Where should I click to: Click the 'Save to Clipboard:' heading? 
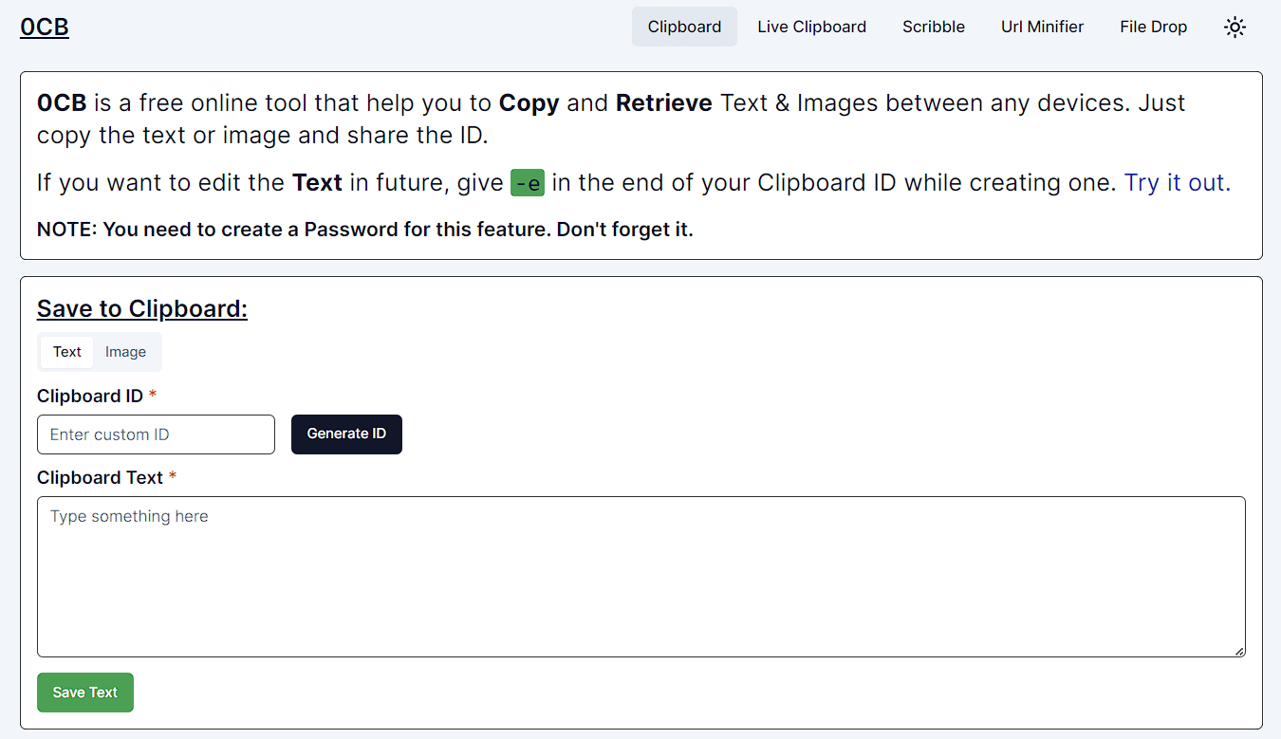(142, 309)
